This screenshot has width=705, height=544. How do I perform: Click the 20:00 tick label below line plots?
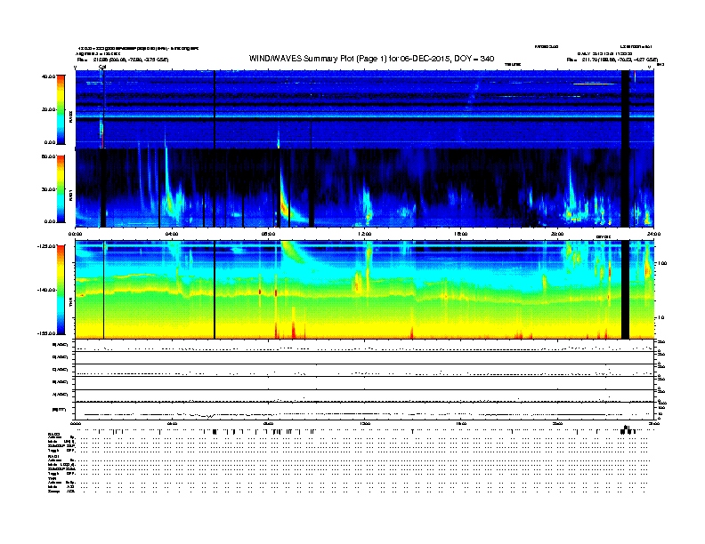coord(557,423)
